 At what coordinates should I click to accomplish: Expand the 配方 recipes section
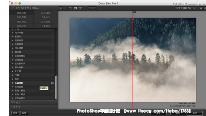(34, 103)
